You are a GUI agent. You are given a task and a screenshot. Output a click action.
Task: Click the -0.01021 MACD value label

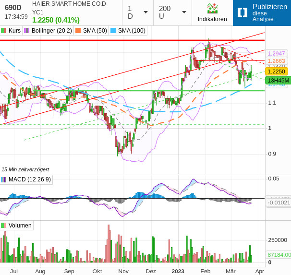(279, 203)
